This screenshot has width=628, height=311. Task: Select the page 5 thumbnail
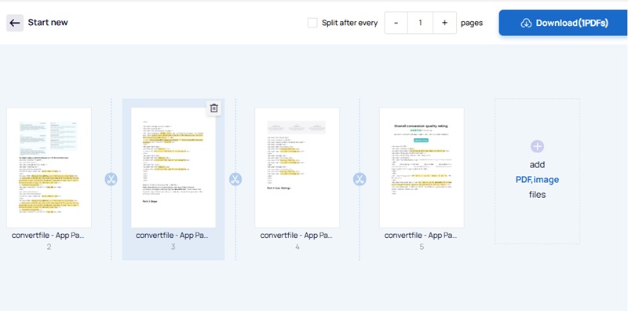(x=422, y=167)
